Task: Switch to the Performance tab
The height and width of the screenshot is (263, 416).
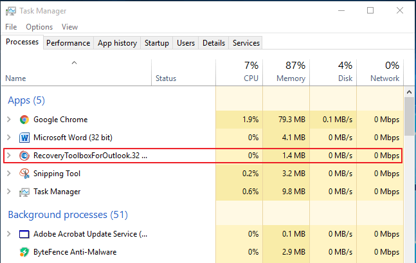Action: 68,43
